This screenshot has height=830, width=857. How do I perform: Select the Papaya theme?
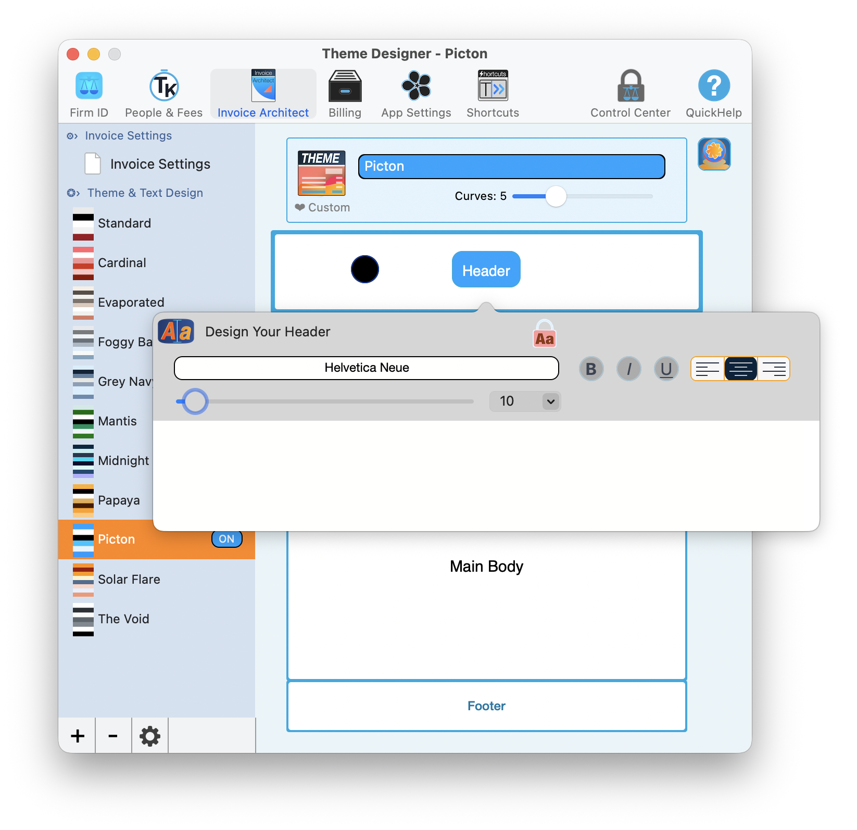(119, 500)
